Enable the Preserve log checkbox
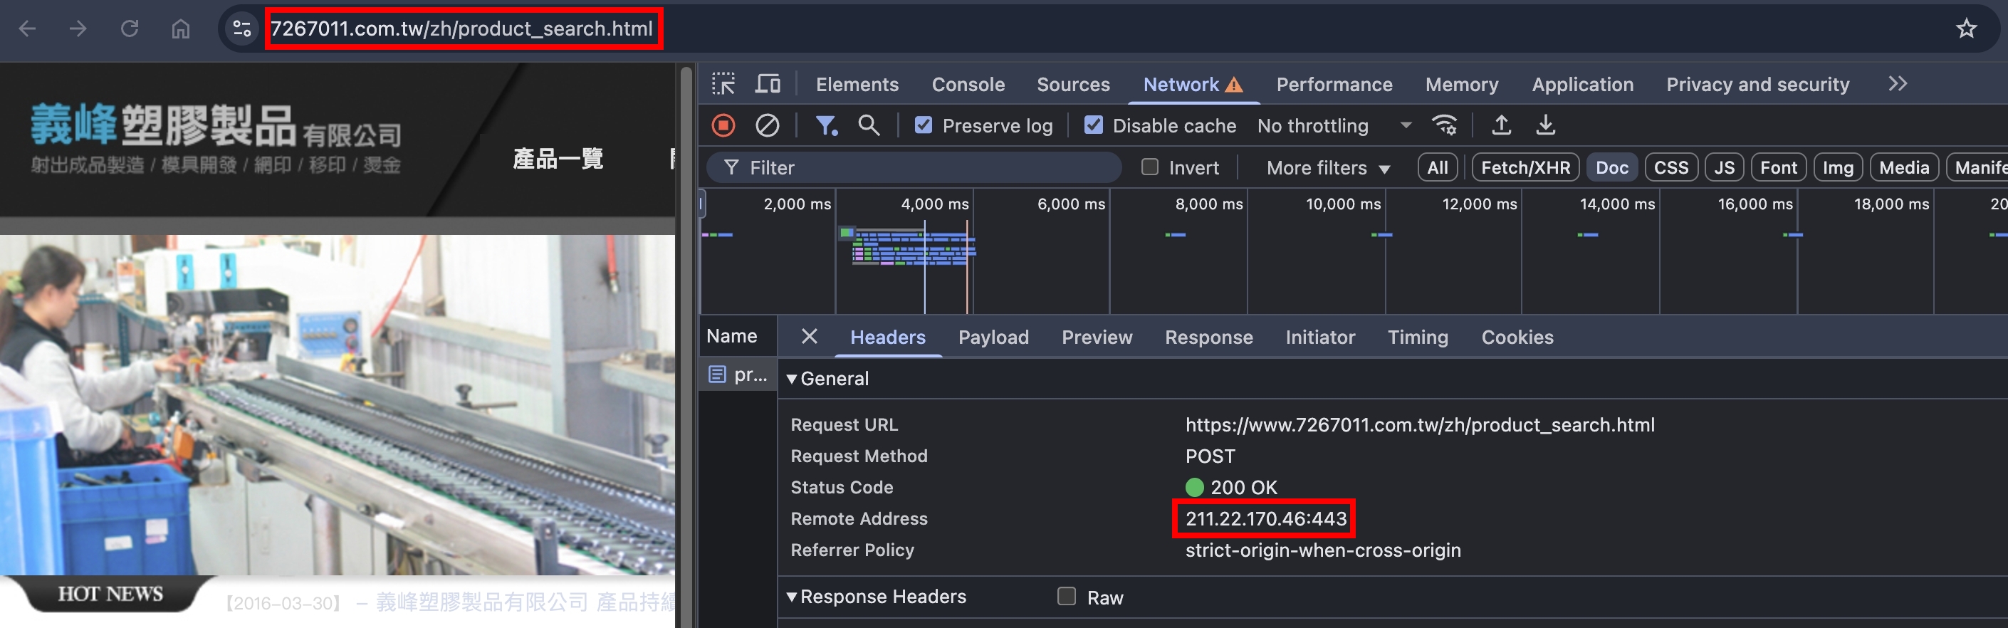 tap(924, 125)
